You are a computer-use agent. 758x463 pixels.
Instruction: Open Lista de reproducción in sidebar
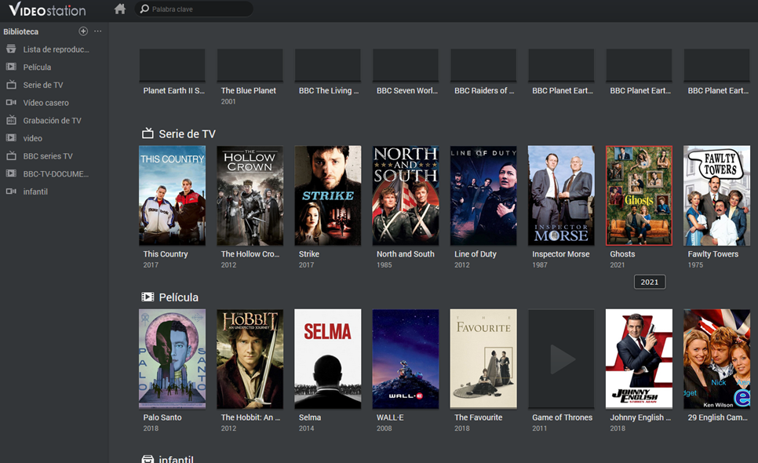tap(54, 49)
